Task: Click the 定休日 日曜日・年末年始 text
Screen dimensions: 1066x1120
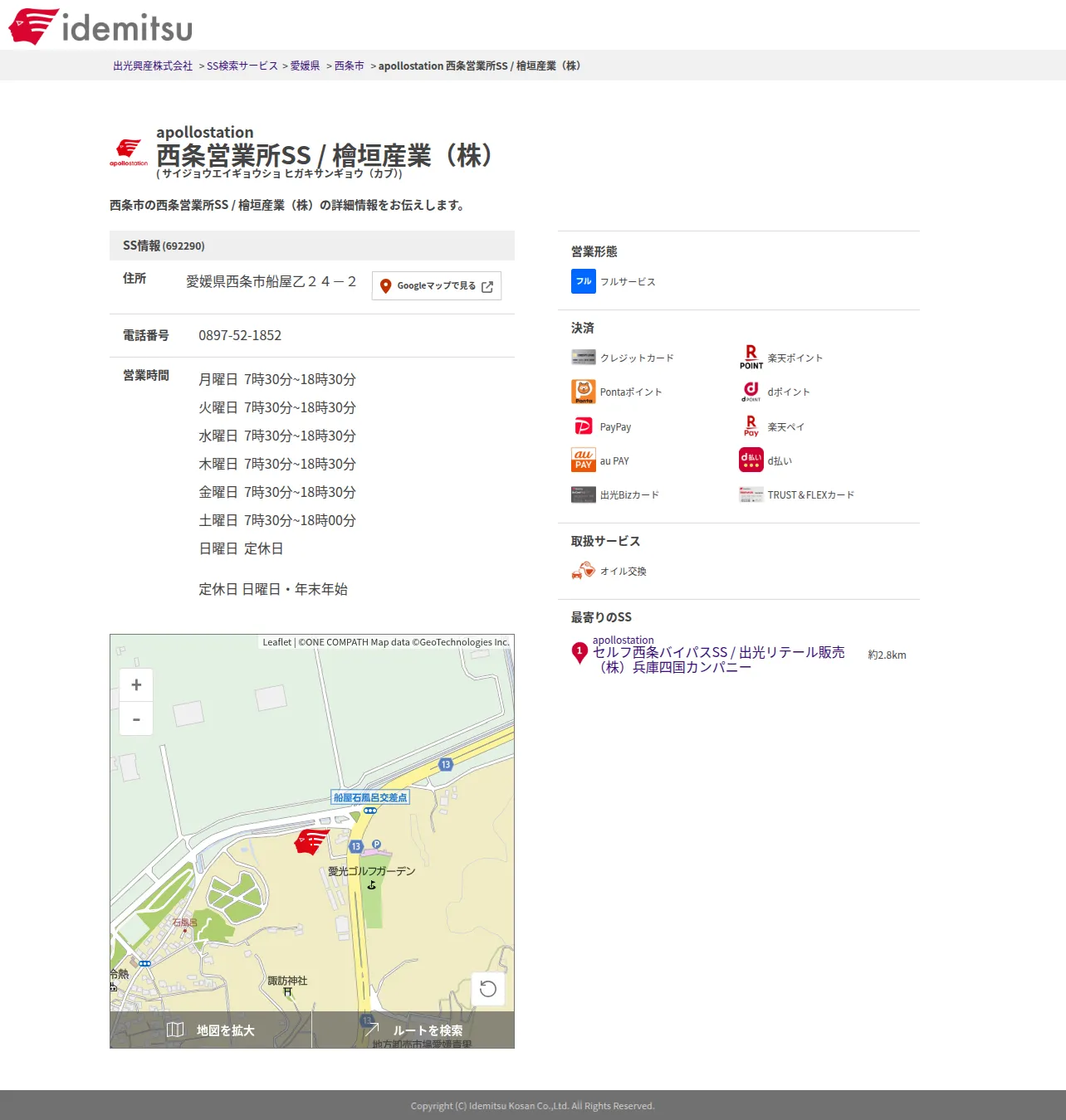Action: click(x=273, y=589)
